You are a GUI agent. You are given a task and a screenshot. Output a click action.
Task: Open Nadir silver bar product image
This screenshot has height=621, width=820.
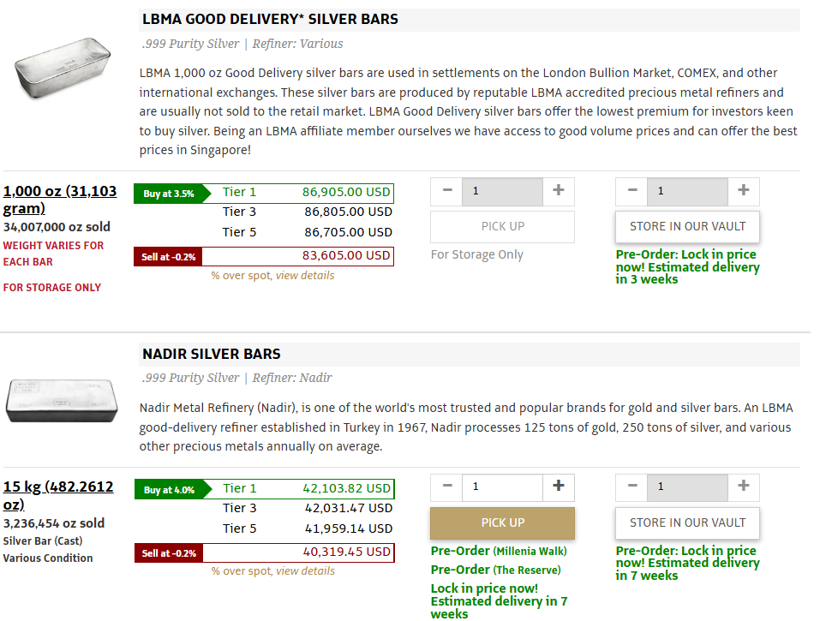[x=62, y=400]
